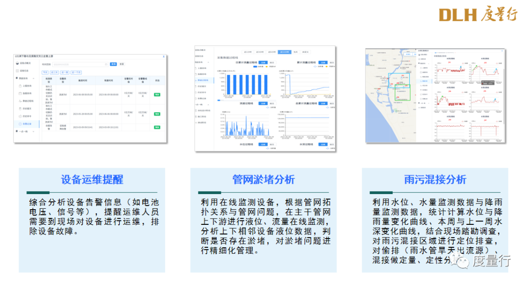This screenshot has height=284, width=528.
Task: Close left alarm window with blue X
Action: tap(164, 57)
